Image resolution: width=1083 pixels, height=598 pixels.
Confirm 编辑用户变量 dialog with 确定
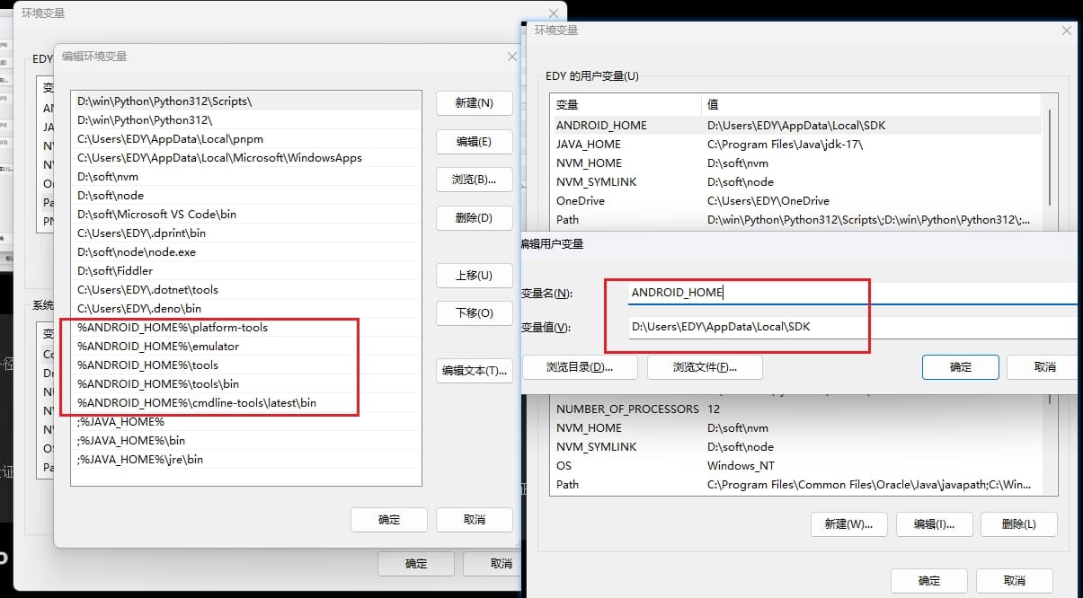(960, 367)
